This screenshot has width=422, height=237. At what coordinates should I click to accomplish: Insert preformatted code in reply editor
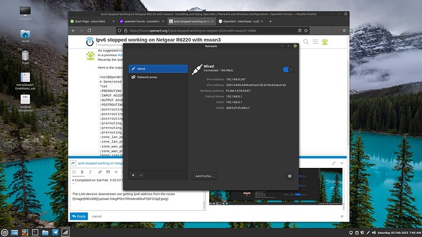tap(116, 172)
